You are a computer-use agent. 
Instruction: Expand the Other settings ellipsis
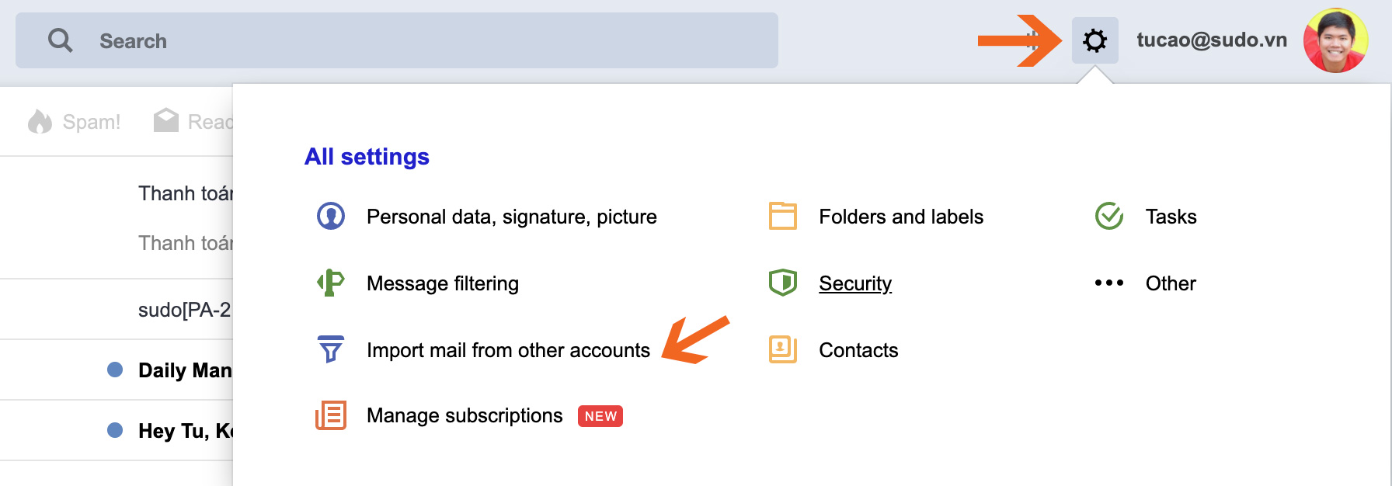point(1108,283)
